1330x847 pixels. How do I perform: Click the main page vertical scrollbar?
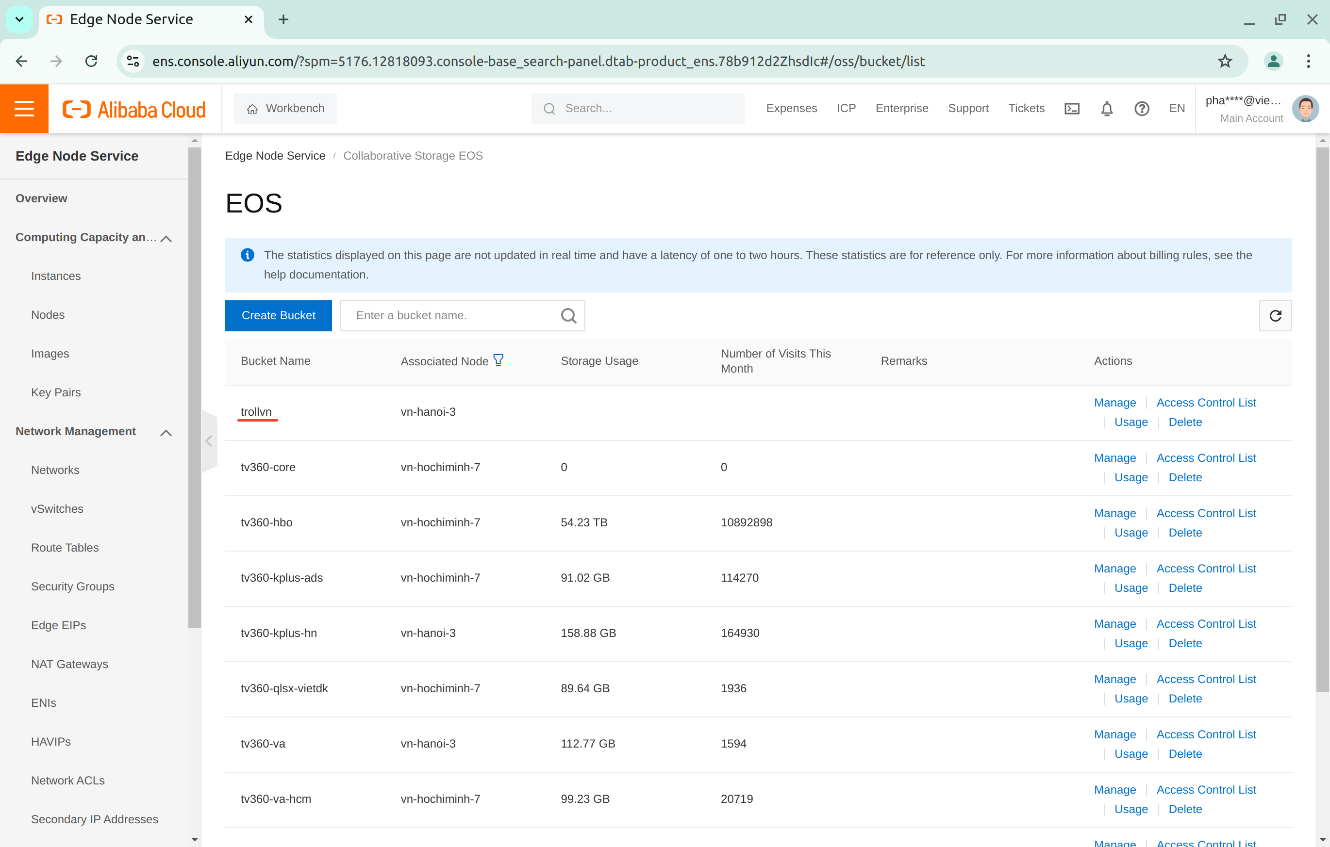1322,419
